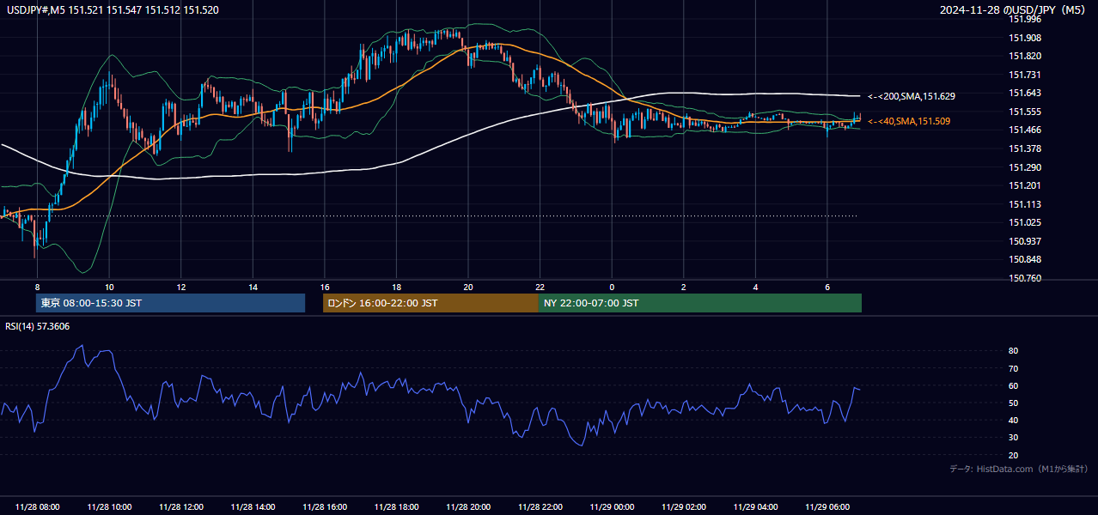Click hour tick 14 under the price chart
The width and height of the screenshot is (1098, 515).
click(253, 287)
